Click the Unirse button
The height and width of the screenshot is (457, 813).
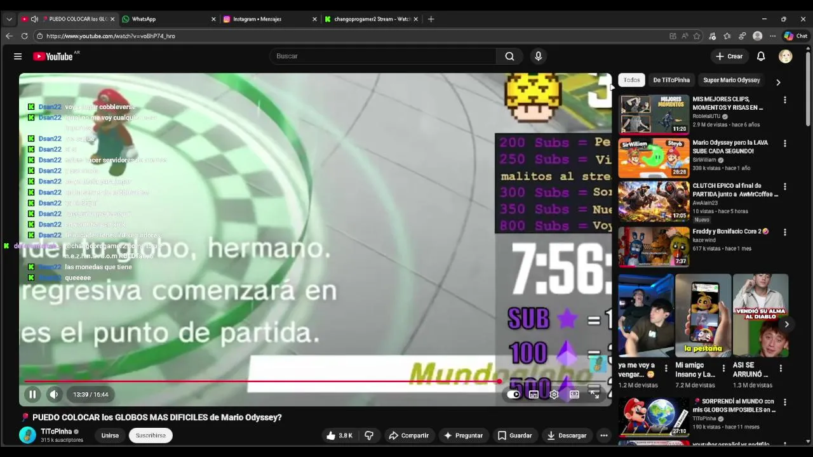tap(110, 435)
